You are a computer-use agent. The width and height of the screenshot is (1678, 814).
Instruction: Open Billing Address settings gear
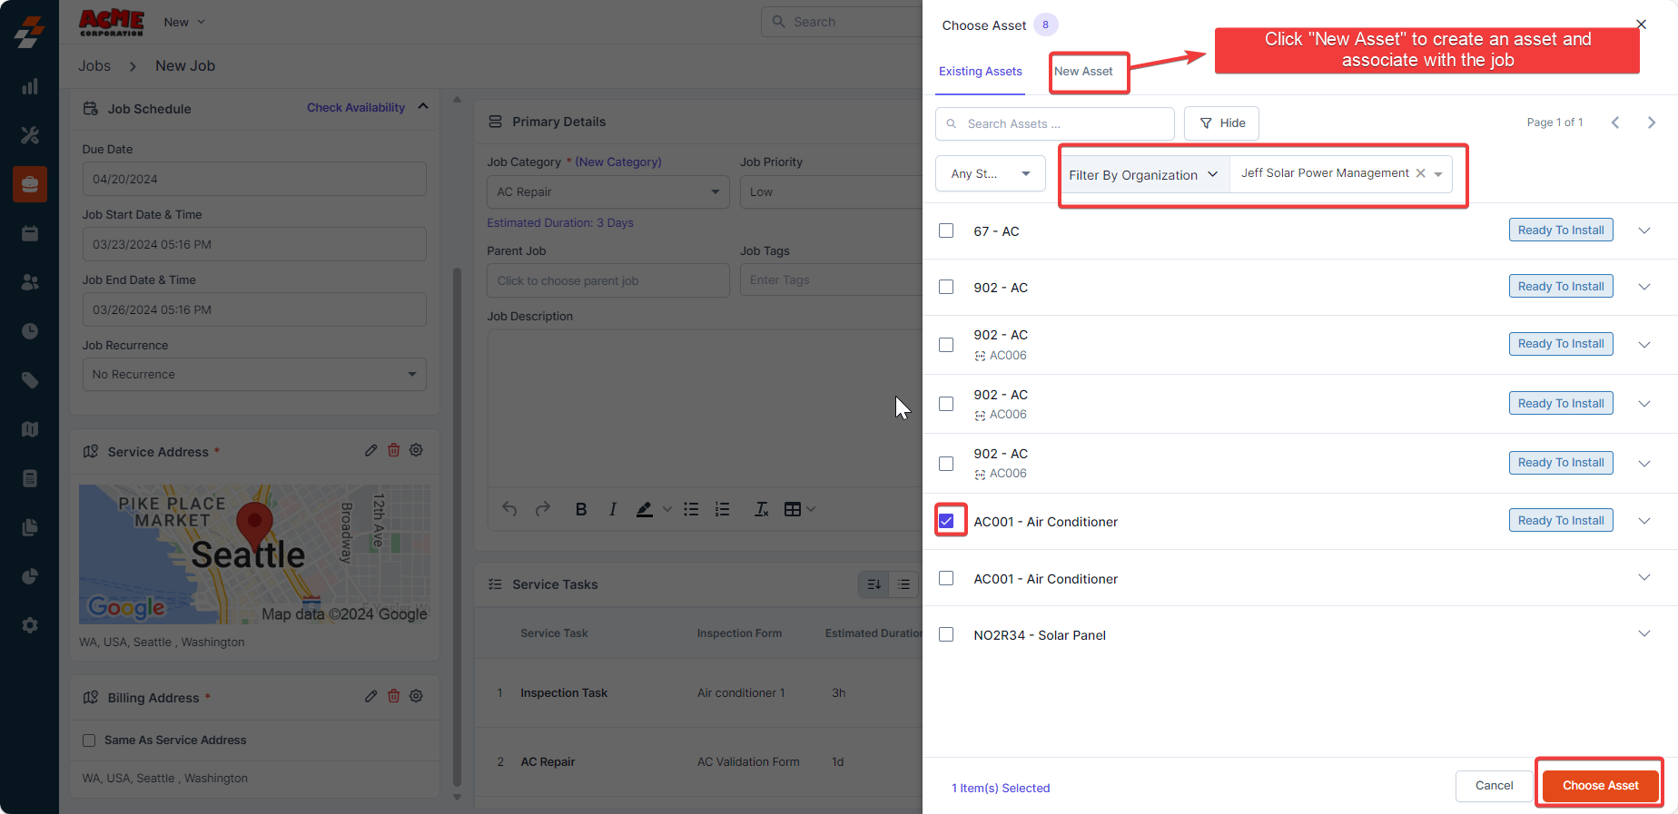(416, 696)
